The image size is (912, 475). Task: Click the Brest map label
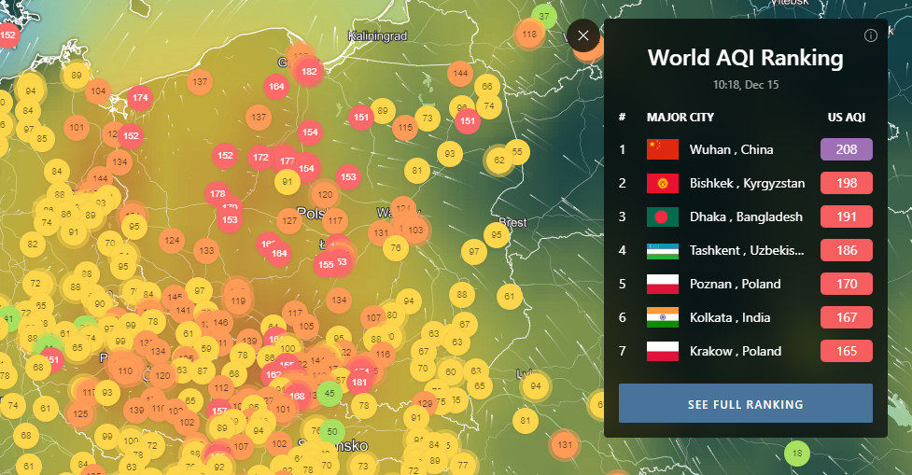(513, 223)
